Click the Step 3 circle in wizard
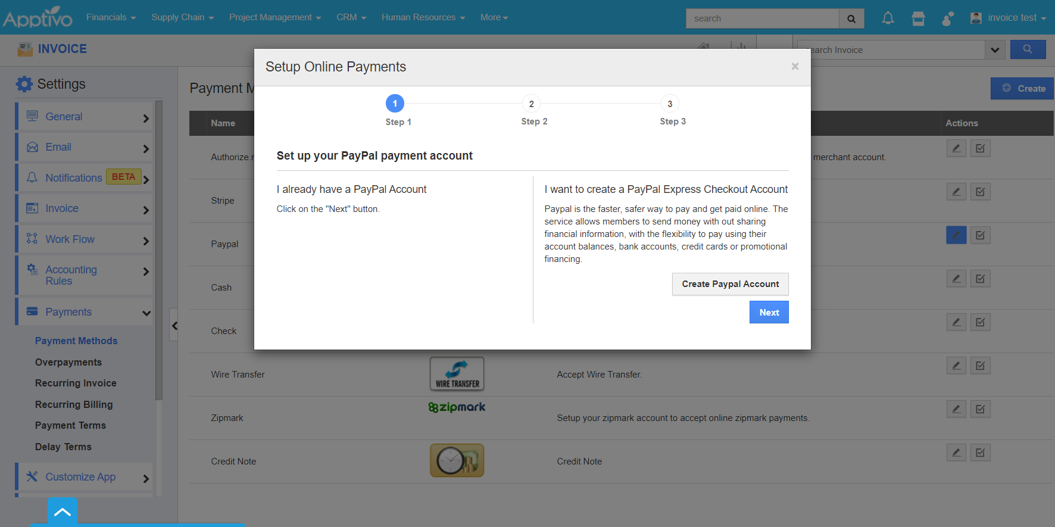 (x=670, y=104)
